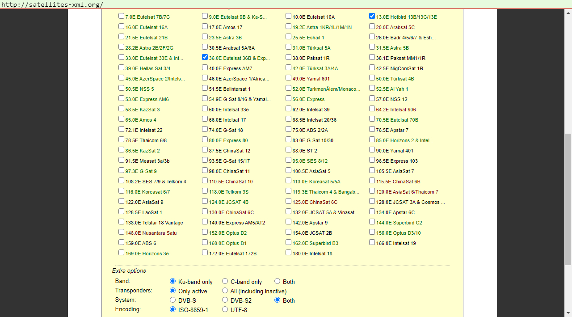Choose DVB-S system radio button
The image size is (572, 317).
tap(173, 300)
